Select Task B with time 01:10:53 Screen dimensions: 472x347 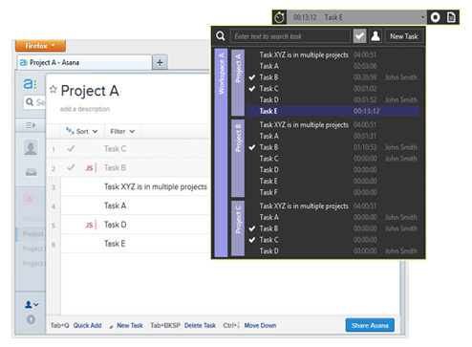(x=333, y=147)
